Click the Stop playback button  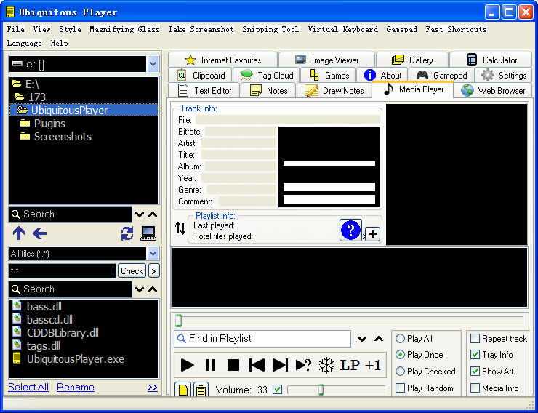[x=233, y=365]
